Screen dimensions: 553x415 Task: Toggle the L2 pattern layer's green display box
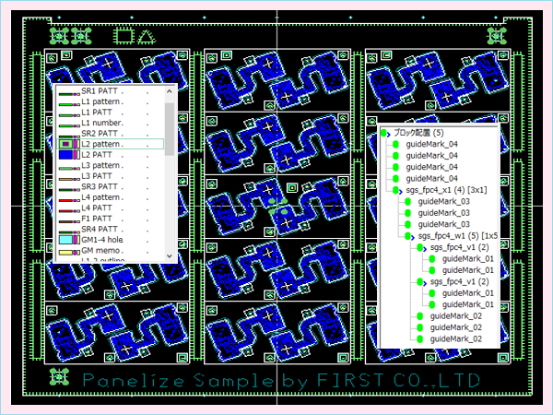point(65,145)
